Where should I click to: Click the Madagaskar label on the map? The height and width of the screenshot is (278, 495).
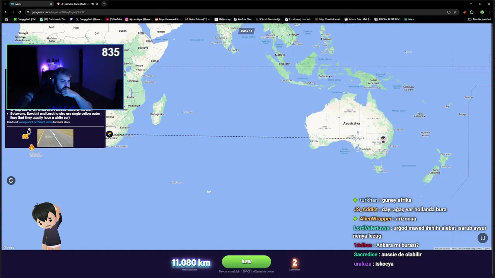[157, 114]
